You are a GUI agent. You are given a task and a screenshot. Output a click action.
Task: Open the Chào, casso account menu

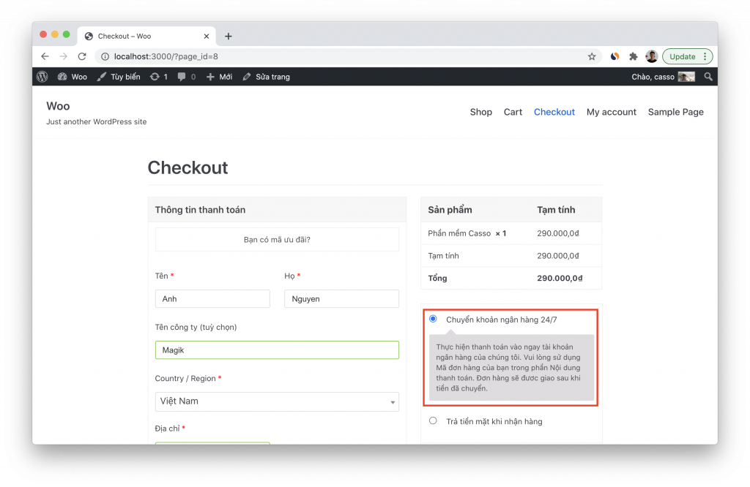click(x=663, y=76)
